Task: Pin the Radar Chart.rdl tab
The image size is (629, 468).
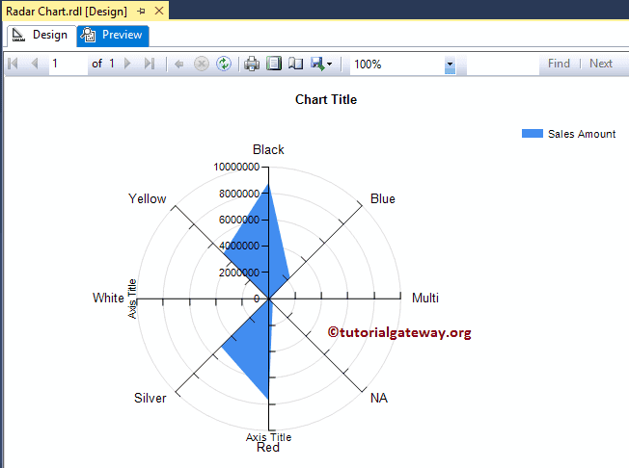Action: tap(141, 12)
